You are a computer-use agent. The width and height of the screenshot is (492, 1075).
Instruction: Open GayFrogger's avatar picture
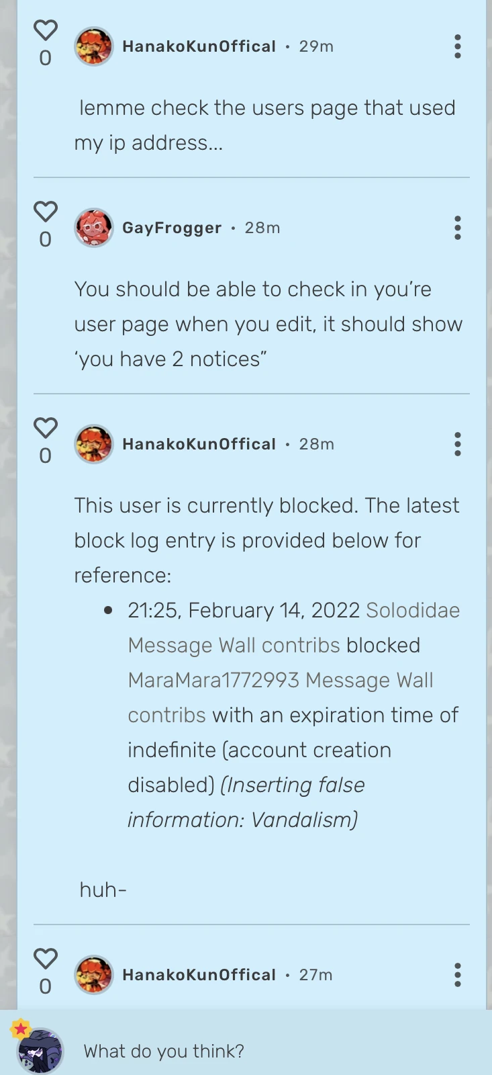coord(94,228)
